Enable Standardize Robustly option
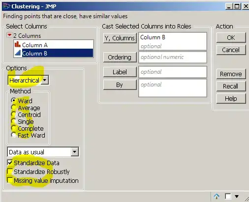Image resolution: width=249 pixels, height=202 pixels. [10, 172]
